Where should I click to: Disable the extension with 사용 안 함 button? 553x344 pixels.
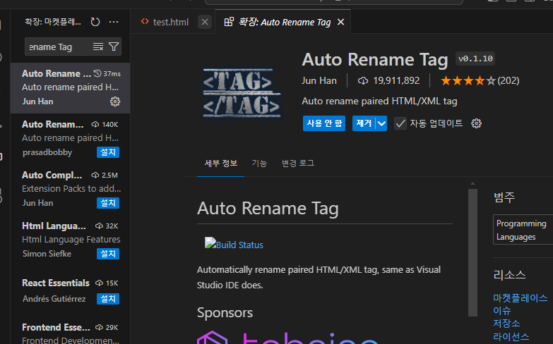click(324, 123)
